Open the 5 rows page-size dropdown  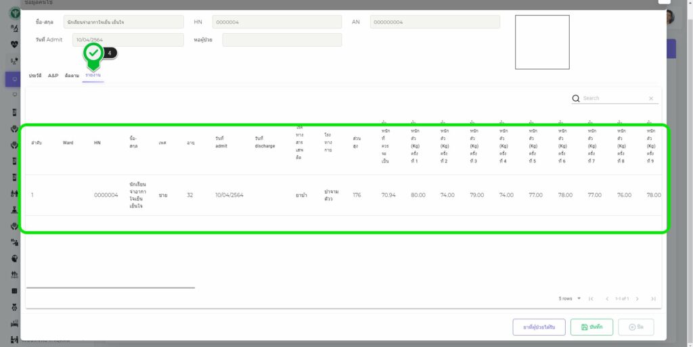[x=569, y=298]
